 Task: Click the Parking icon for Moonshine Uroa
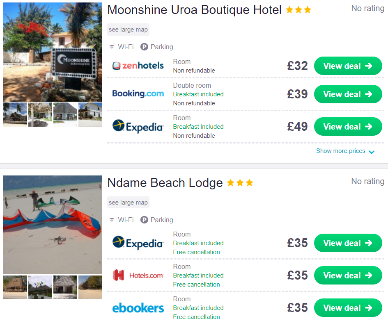144,47
